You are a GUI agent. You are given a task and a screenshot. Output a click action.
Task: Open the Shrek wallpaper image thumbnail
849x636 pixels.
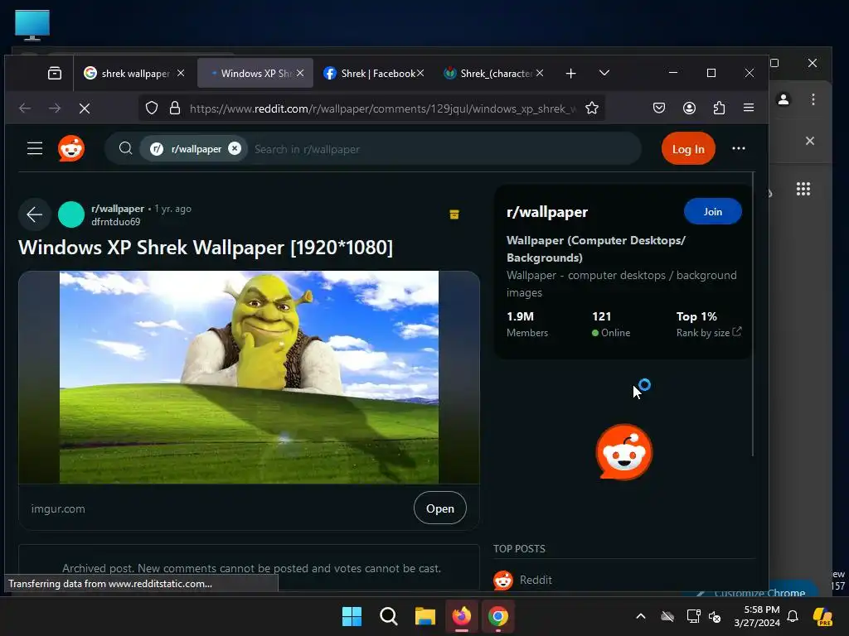point(249,377)
